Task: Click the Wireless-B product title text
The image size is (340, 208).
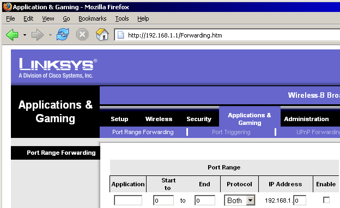Action: tap(314, 95)
